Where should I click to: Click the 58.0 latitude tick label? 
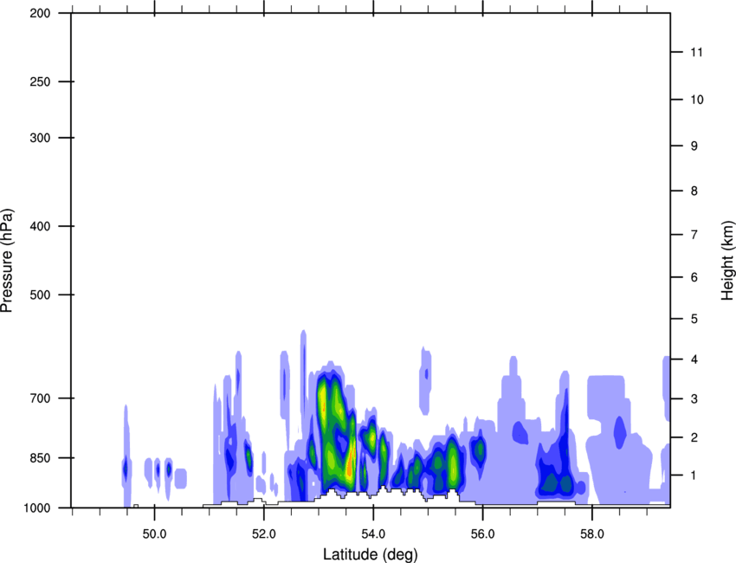click(592, 534)
